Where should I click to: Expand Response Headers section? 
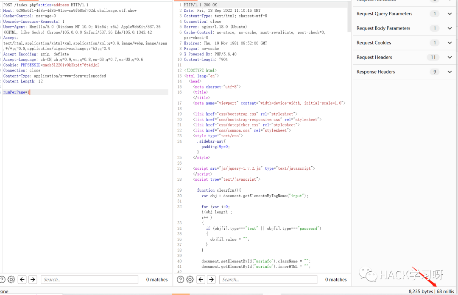tap(450, 72)
